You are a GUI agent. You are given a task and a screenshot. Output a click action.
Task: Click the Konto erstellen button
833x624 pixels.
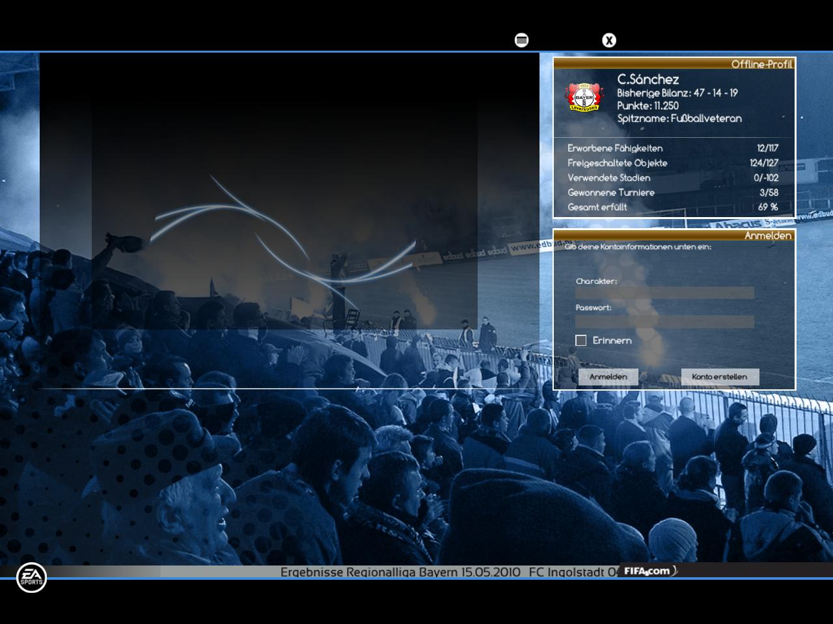pyautogui.click(x=720, y=377)
